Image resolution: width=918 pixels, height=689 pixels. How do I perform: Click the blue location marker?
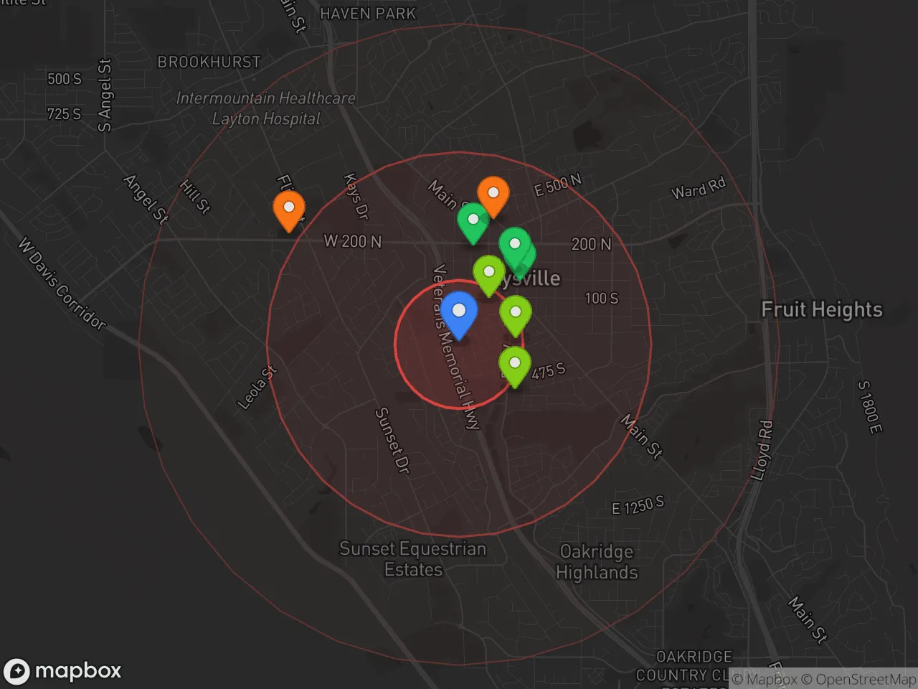(x=459, y=314)
